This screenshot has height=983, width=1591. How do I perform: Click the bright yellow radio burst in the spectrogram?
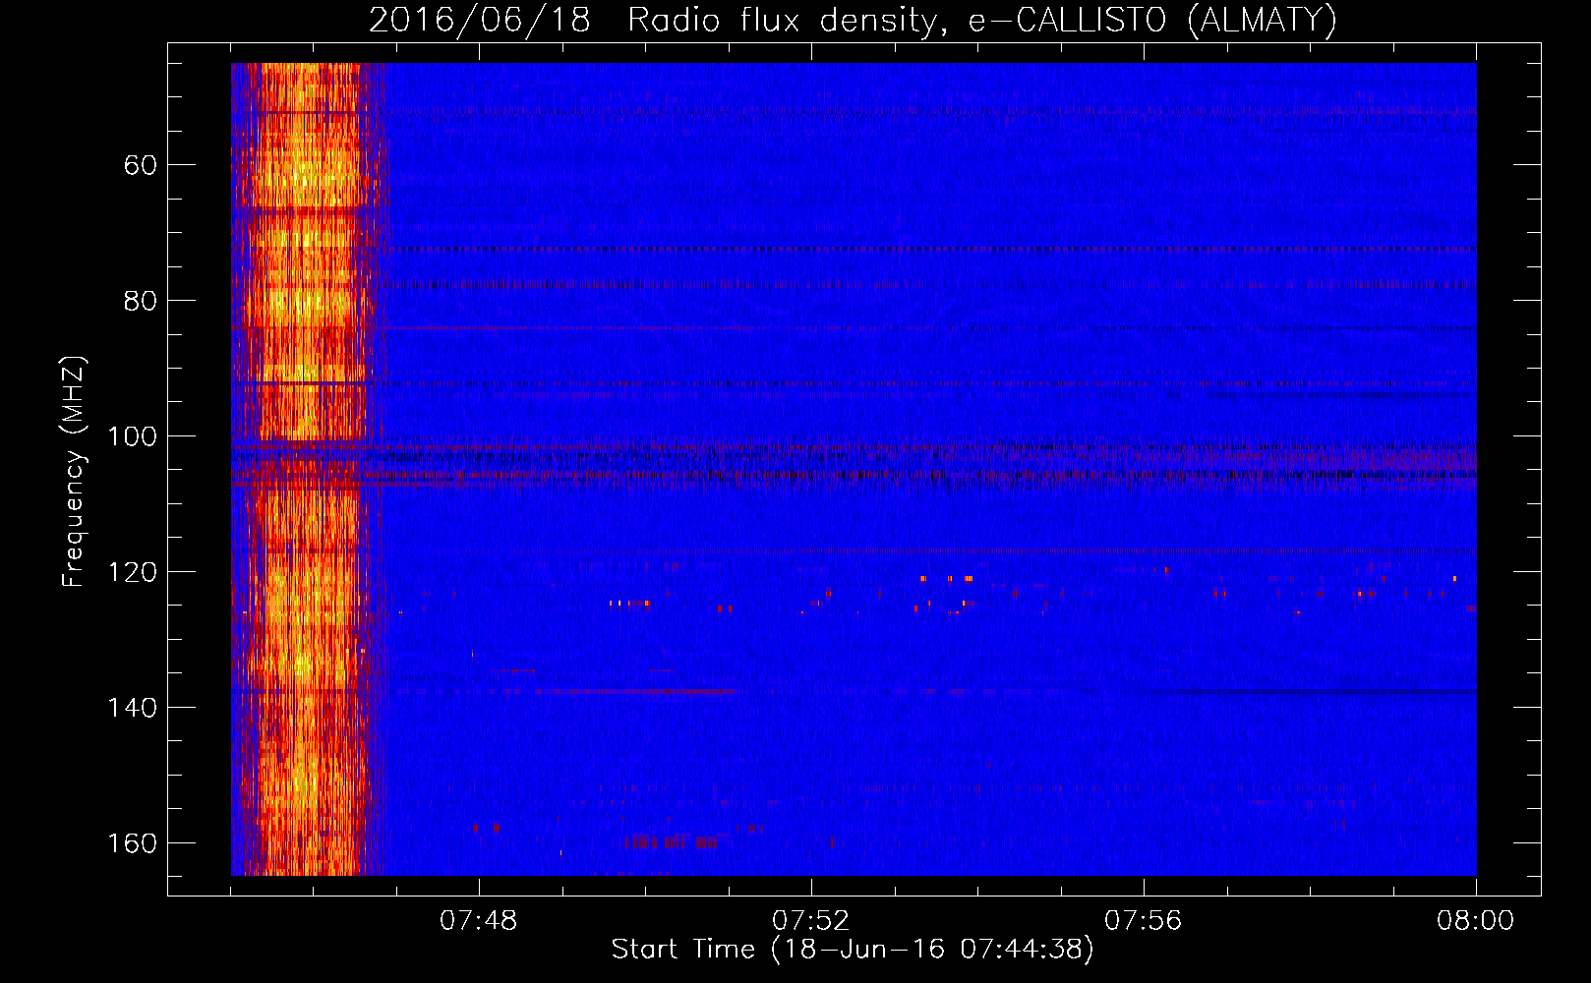pyautogui.click(x=305, y=469)
